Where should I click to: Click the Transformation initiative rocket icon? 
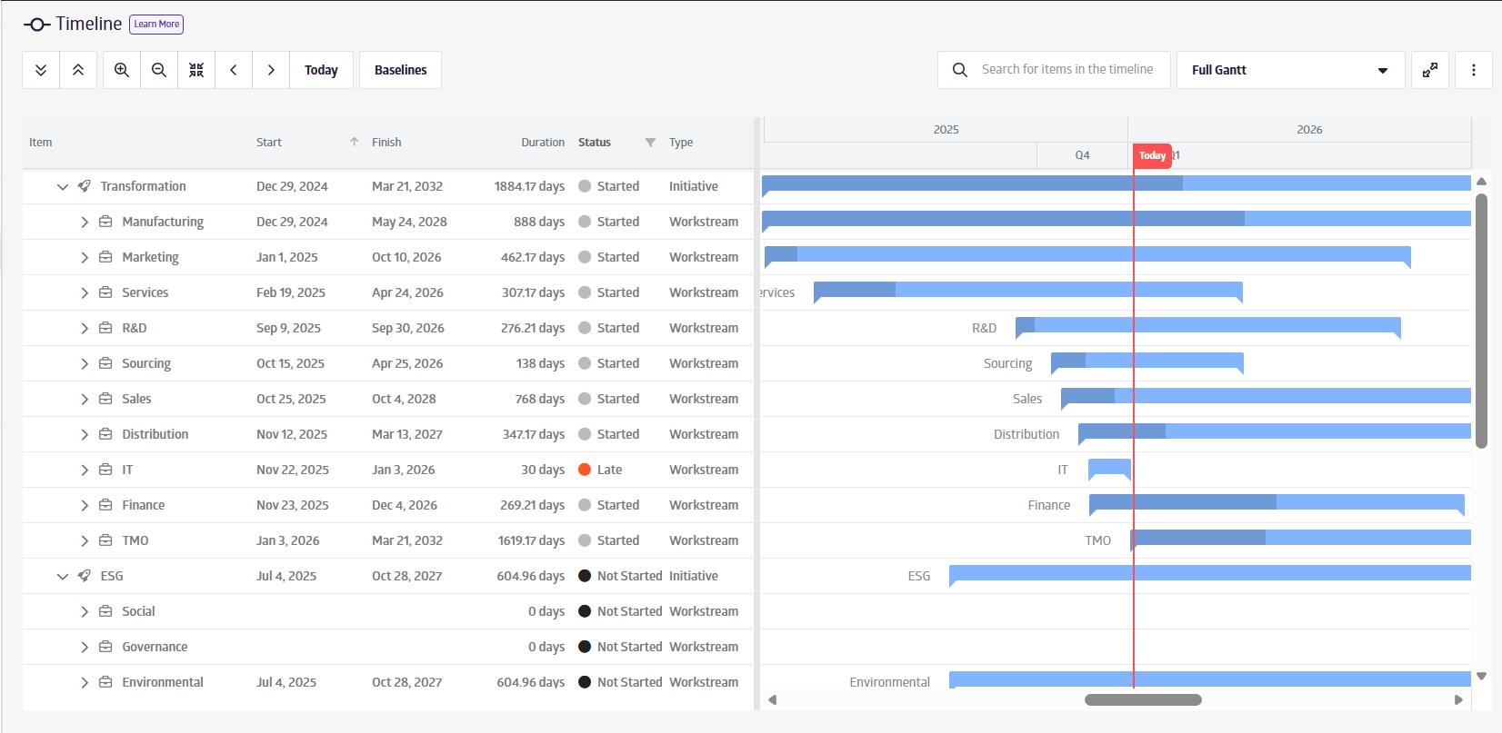[85, 186]
